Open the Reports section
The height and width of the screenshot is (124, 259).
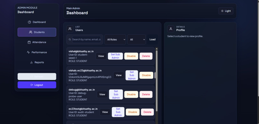pos(37,62)
